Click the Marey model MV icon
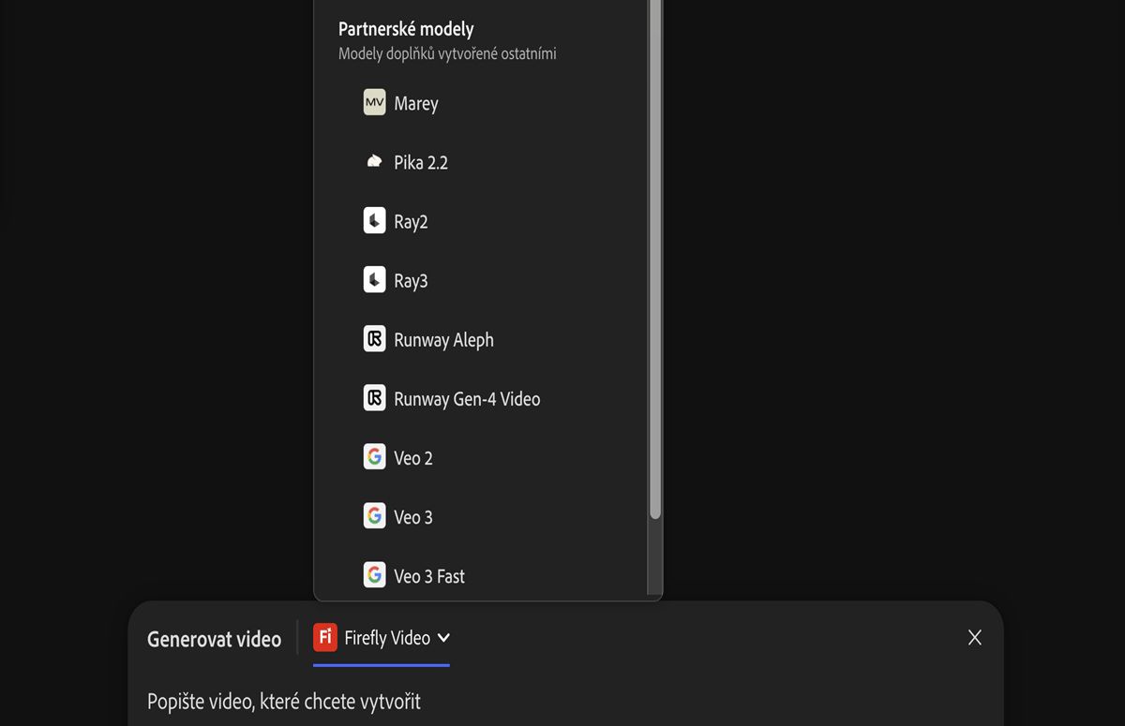1125x726 pixels. 374,103
